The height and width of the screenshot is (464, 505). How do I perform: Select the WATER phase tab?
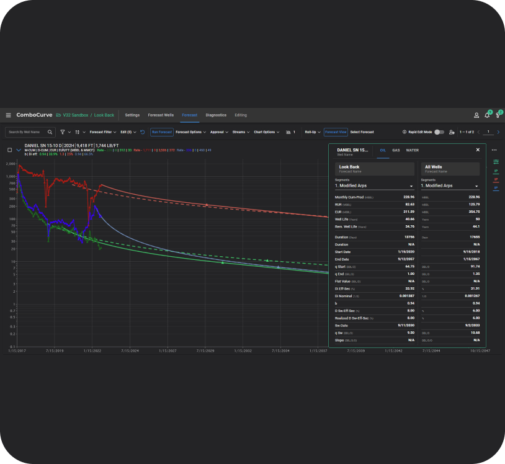click(x=412, y=150)
